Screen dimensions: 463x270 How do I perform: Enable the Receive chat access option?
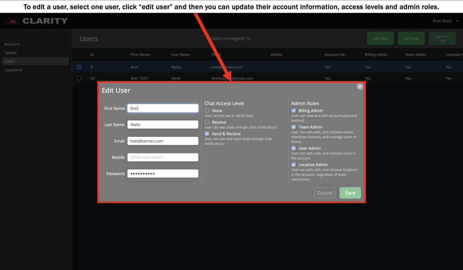207,122
